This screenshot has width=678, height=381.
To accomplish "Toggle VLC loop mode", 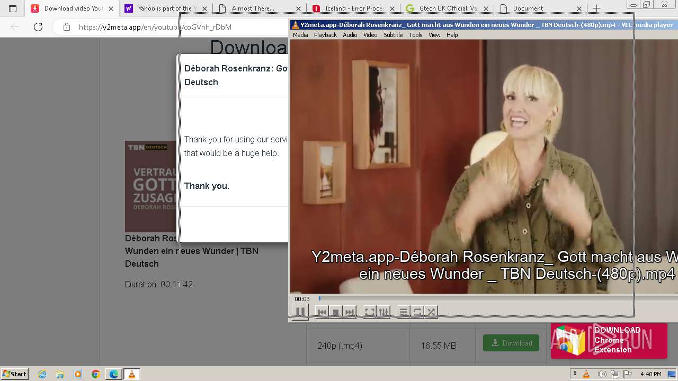I will (417, 312).
